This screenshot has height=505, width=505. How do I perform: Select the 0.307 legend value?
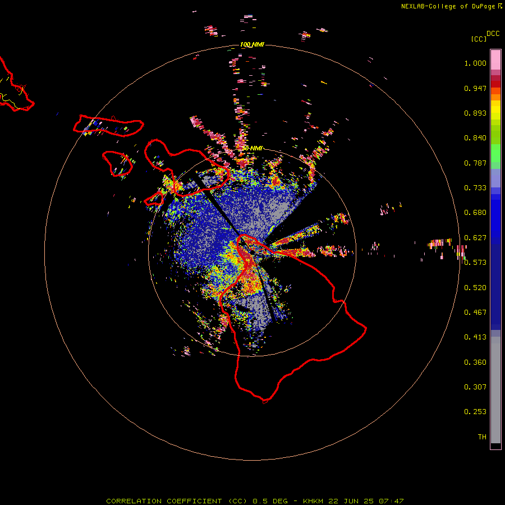coord(475,387)
